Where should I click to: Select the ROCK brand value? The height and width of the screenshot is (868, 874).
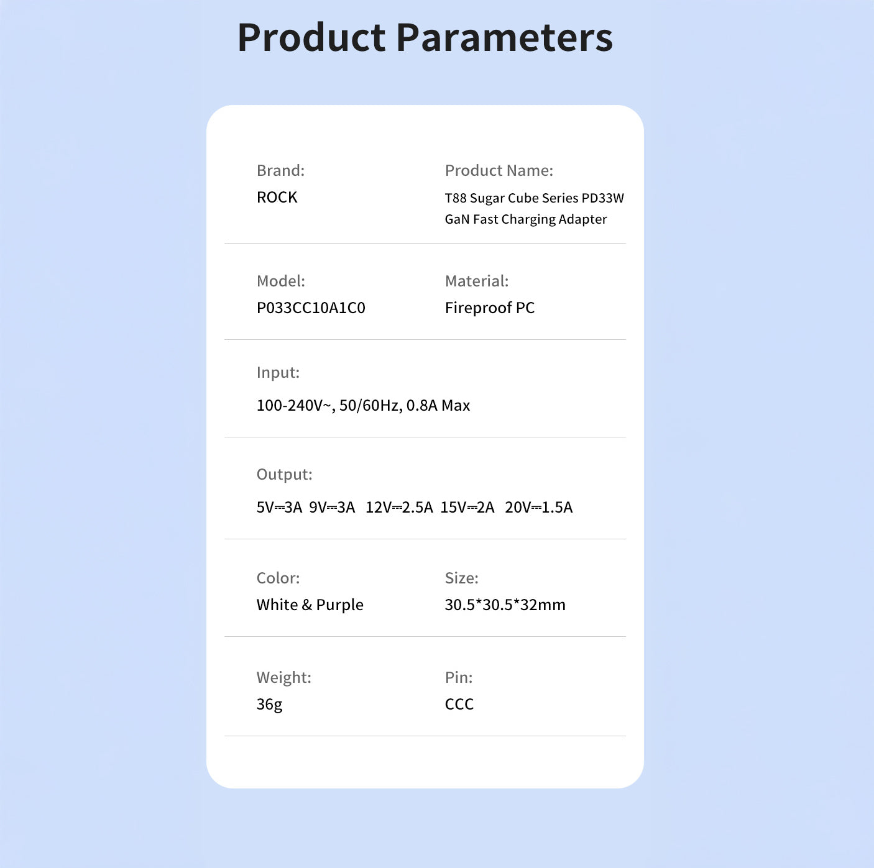click(x=277, y=197)
